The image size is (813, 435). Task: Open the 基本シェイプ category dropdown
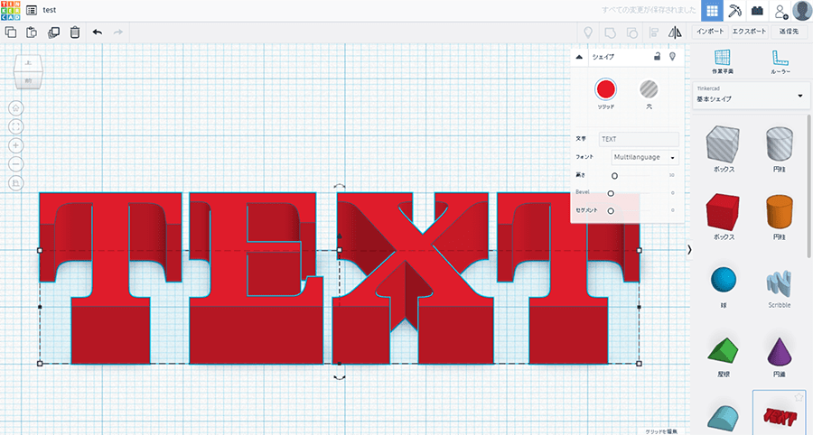[751, 96]
